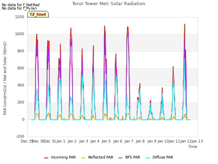The height and width of the screenshot is (164, 218).
Task: Click the 'No data for f_NetRad' message
Action: click(x=20, y=5)
